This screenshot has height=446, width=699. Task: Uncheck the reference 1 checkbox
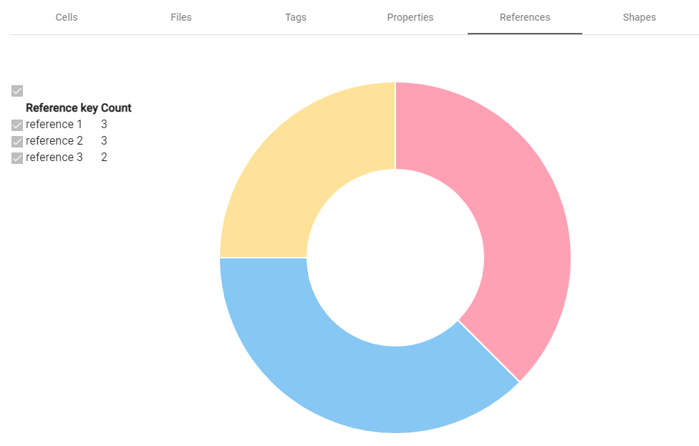pyautogui.click(x=16, y=125)
